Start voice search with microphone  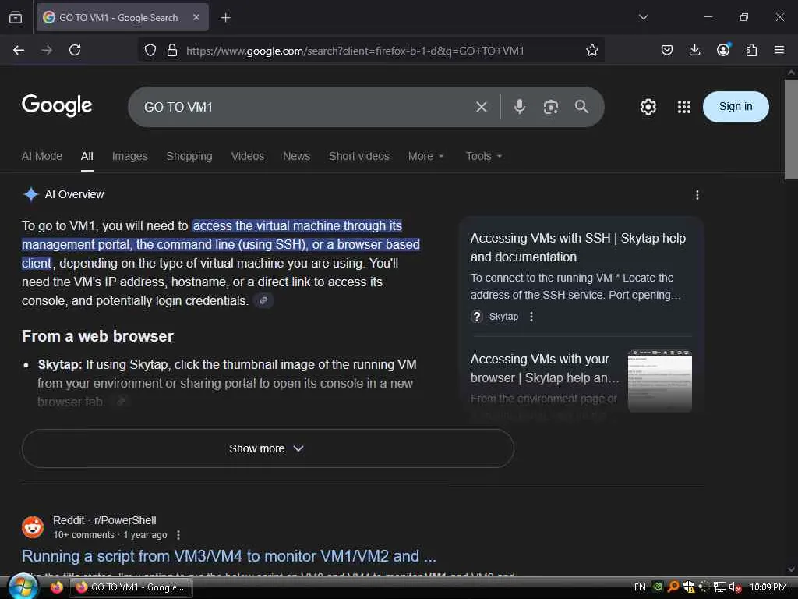pos(520,106)
